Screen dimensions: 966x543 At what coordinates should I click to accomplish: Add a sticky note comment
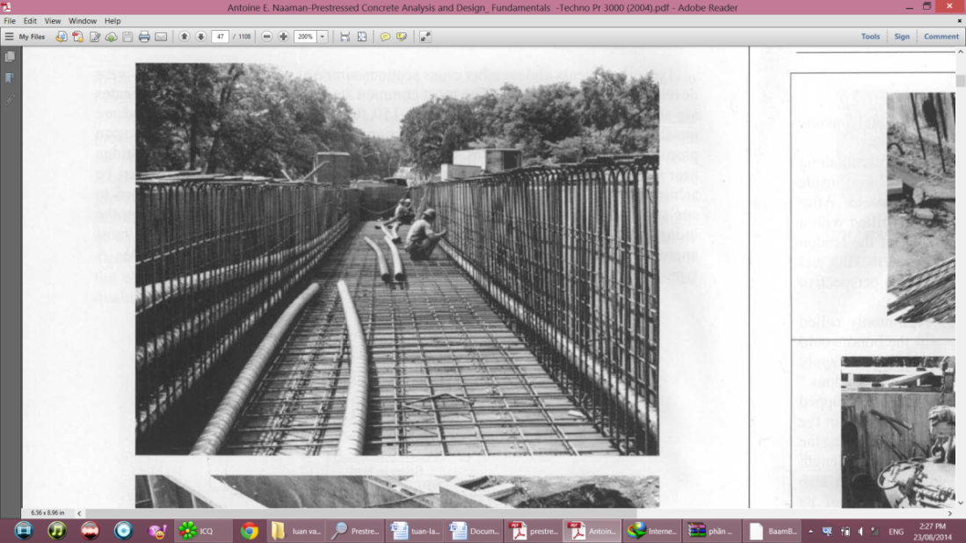[385, 37]
